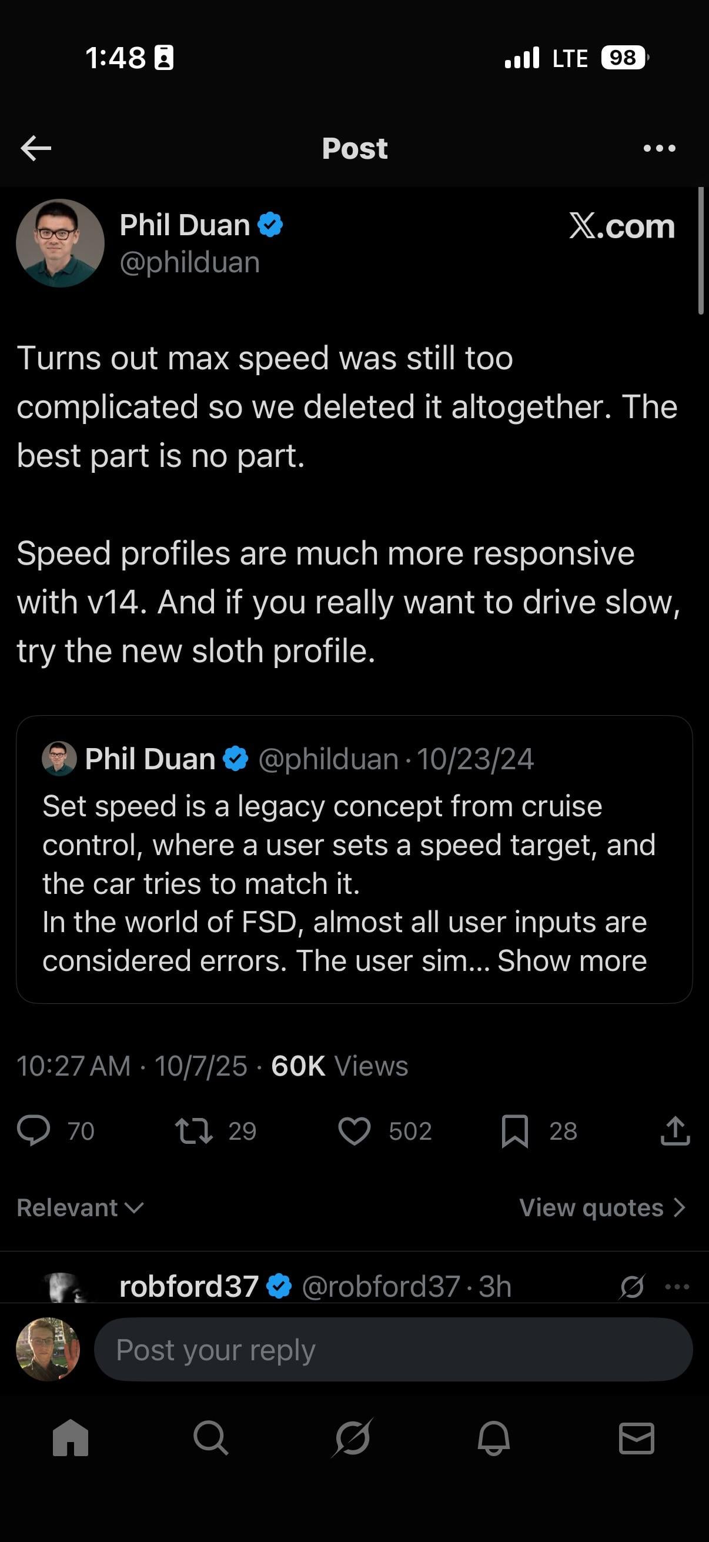Tap the reply speech bubble icon
Viewport: 709px width, 1542px height.
point(34,1131)
